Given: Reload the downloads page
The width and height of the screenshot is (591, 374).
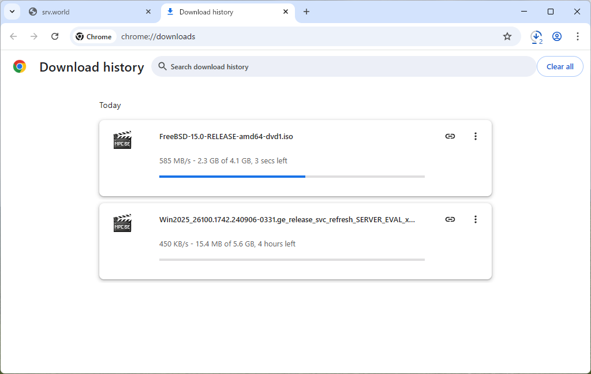Looking at the screenshot, I should point(55,36).
